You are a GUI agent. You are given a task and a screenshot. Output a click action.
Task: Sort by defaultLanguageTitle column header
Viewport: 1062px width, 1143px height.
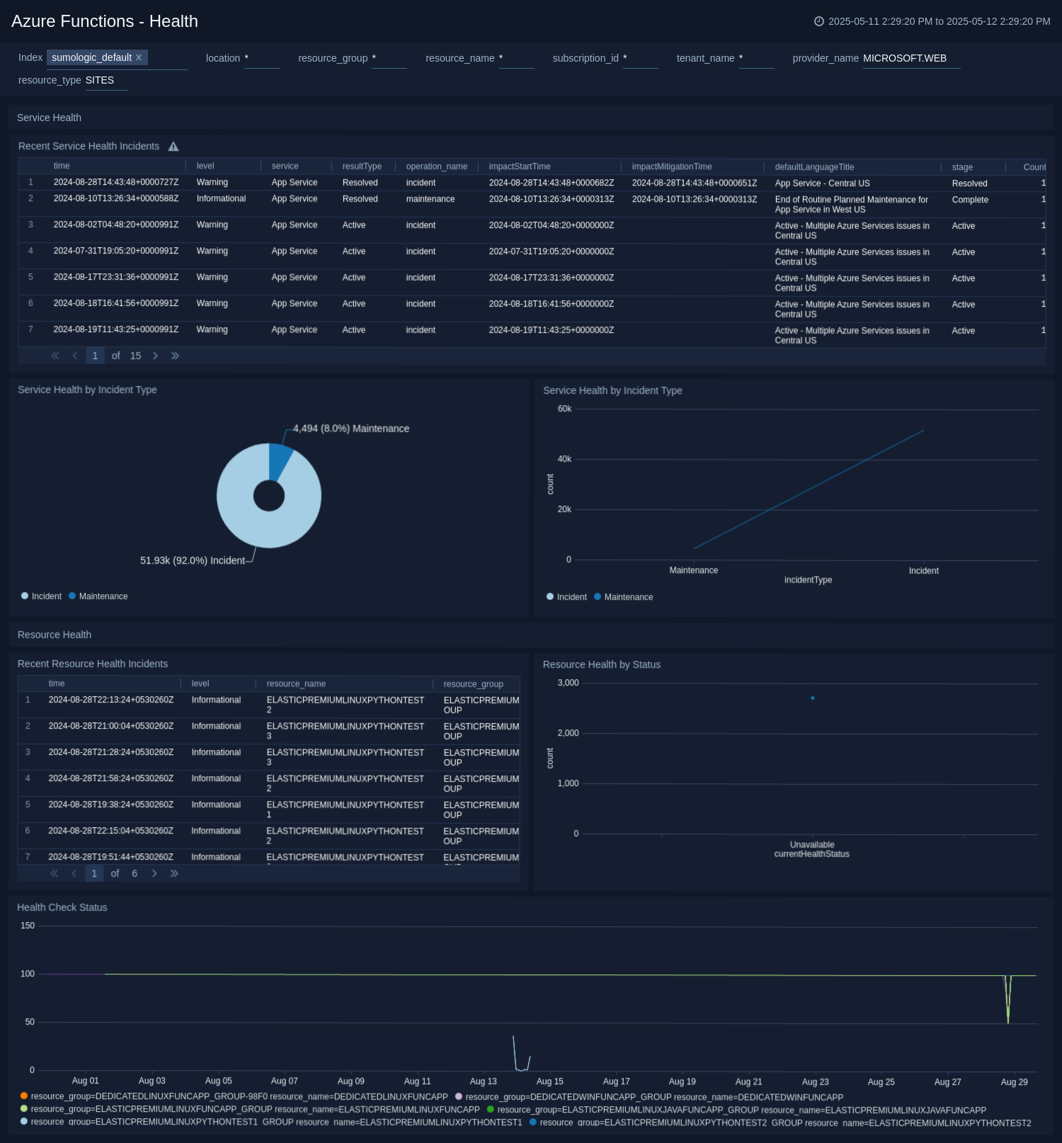(814, 167)
